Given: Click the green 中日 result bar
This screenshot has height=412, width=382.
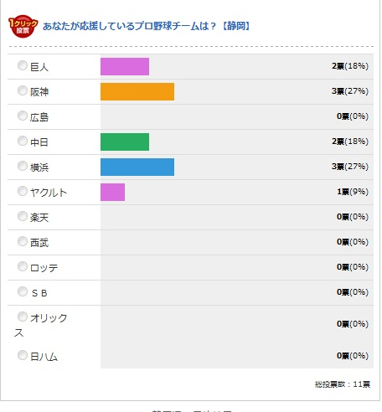Looking at the screenshot, I should tap(125, 142).
